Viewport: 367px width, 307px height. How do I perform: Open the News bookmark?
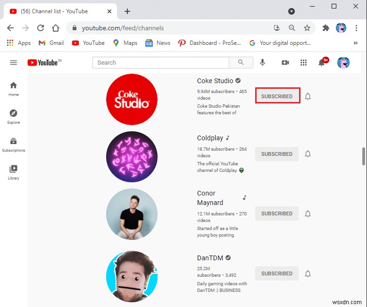158,43
